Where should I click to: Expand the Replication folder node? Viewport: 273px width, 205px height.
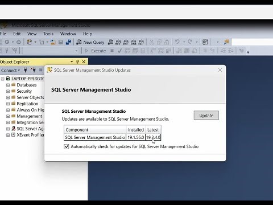(8, 104)
